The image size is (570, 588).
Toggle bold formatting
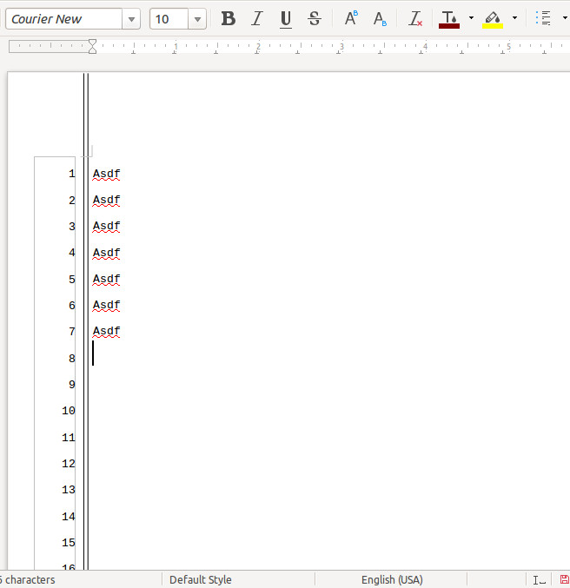229,18
